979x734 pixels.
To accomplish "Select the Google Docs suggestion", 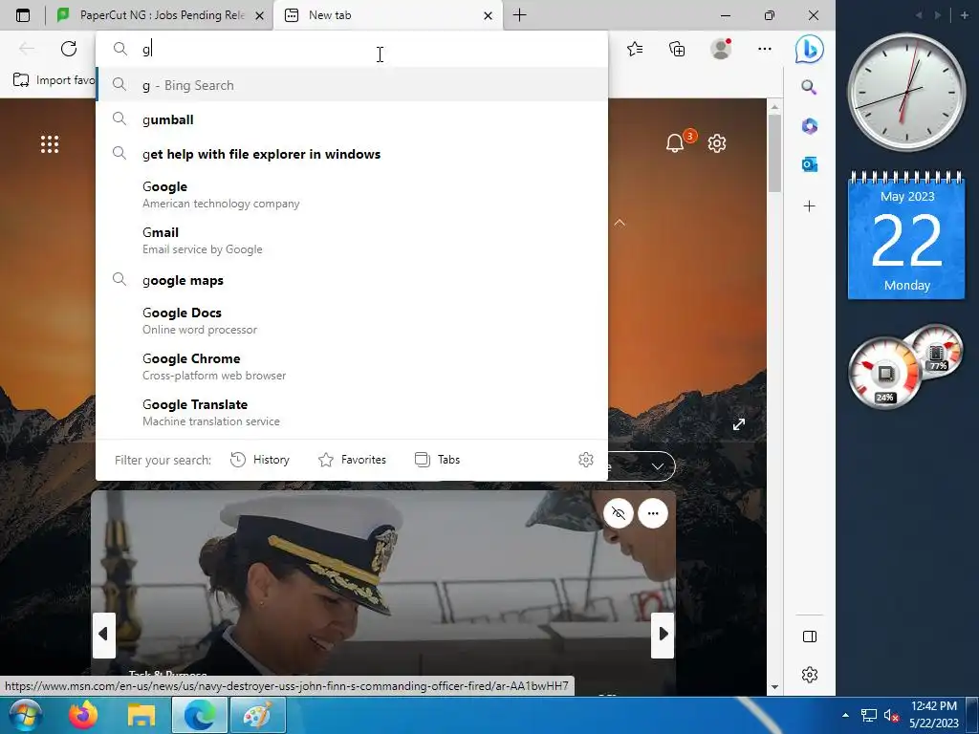I will tap(352, 320).
